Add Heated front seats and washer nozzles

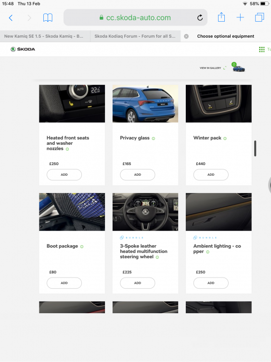[64, 175]
